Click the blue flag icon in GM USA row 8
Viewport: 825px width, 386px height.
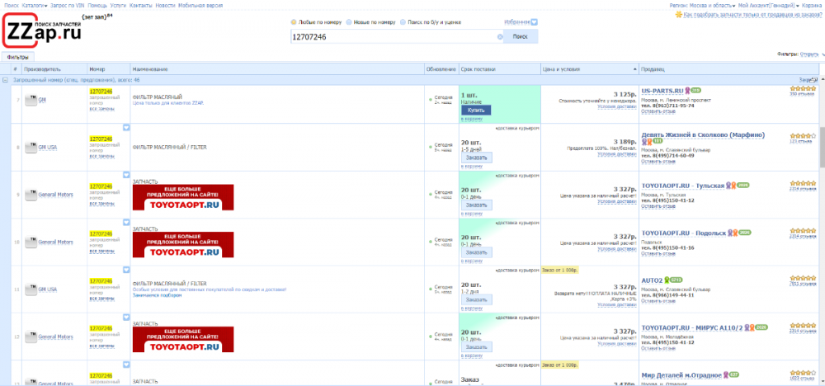(126, 128)
